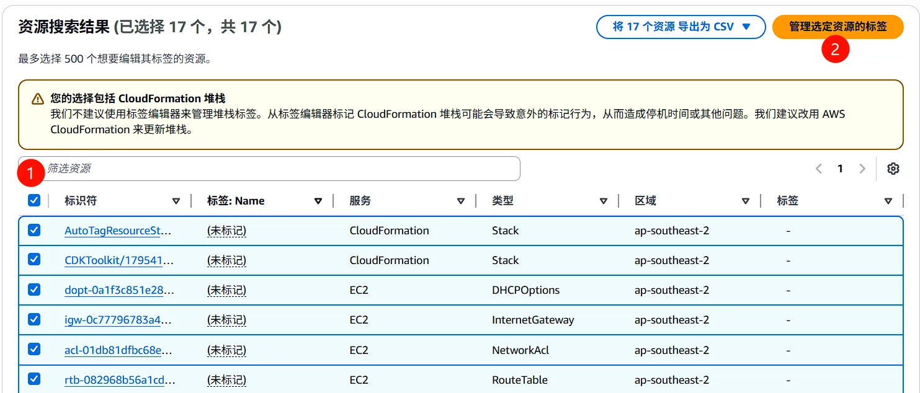Sort by 标签: Name column arrow
This screenshot has height=393, width=920.
coord(318,201)
